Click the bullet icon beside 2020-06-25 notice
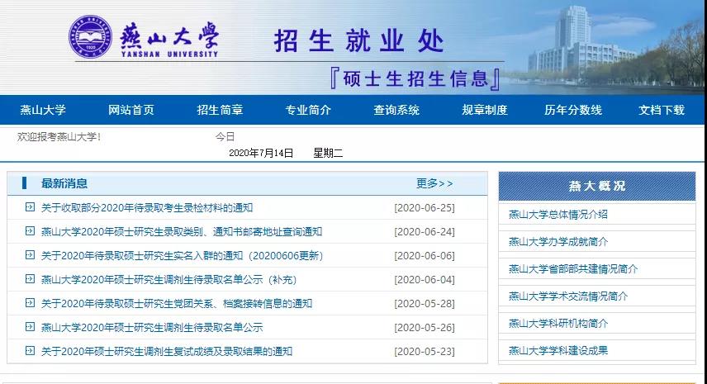The image size is (707, 384). pos(30,207)
